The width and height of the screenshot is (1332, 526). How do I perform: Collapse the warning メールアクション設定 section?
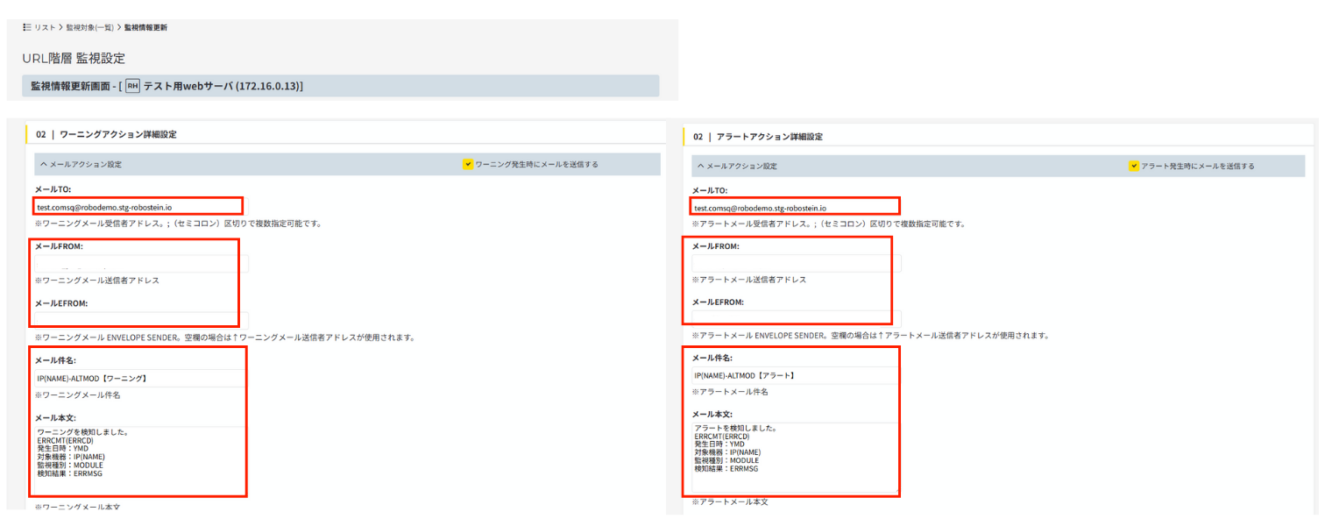(x=41, y=164)
